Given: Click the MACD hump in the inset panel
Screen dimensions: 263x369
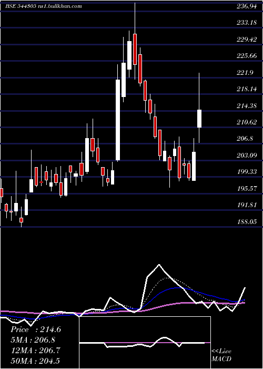Looking at the screenshot, I should [164, 339].
